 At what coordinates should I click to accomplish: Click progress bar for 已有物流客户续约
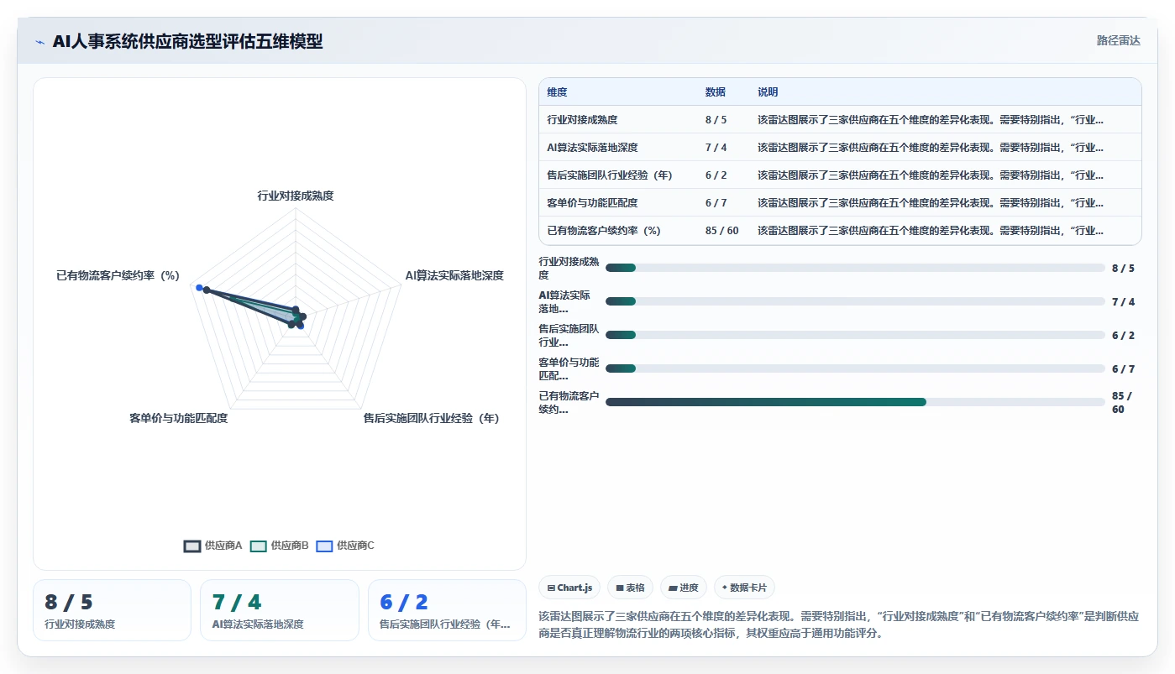tap(855, 402)
